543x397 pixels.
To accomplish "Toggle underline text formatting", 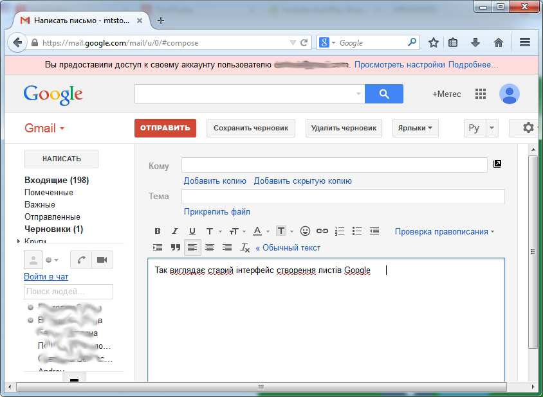I will point(192,231).
